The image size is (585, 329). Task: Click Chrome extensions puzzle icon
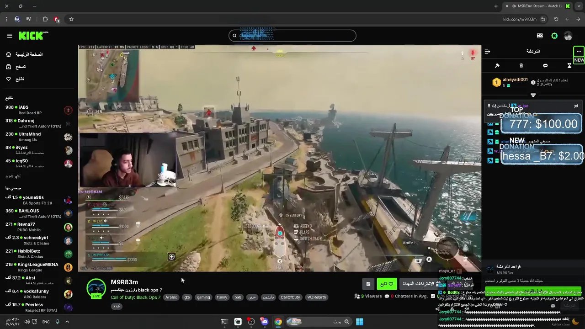(x=45, y=19)
